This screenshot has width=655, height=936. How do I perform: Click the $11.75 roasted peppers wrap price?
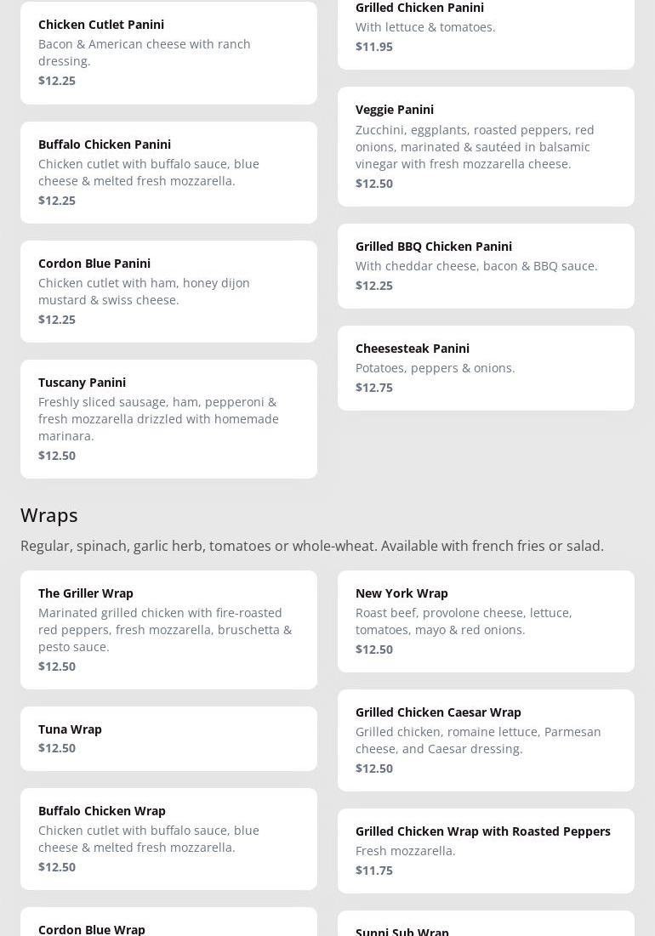pyautogui.click(x=374, y=871)
